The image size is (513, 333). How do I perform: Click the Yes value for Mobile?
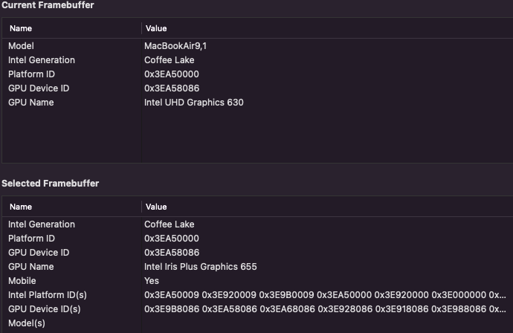point(152,281)
